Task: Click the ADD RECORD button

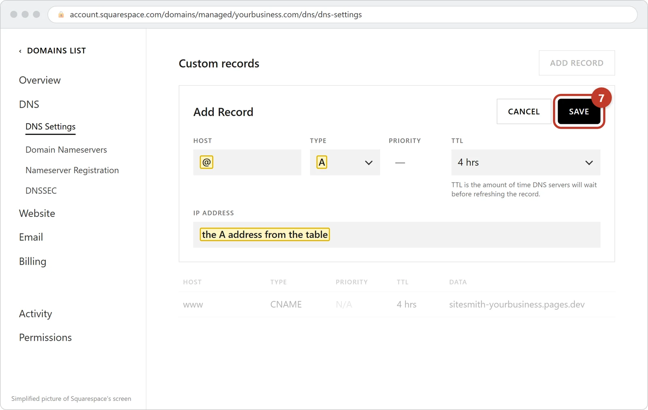Action: coord(577,63)
